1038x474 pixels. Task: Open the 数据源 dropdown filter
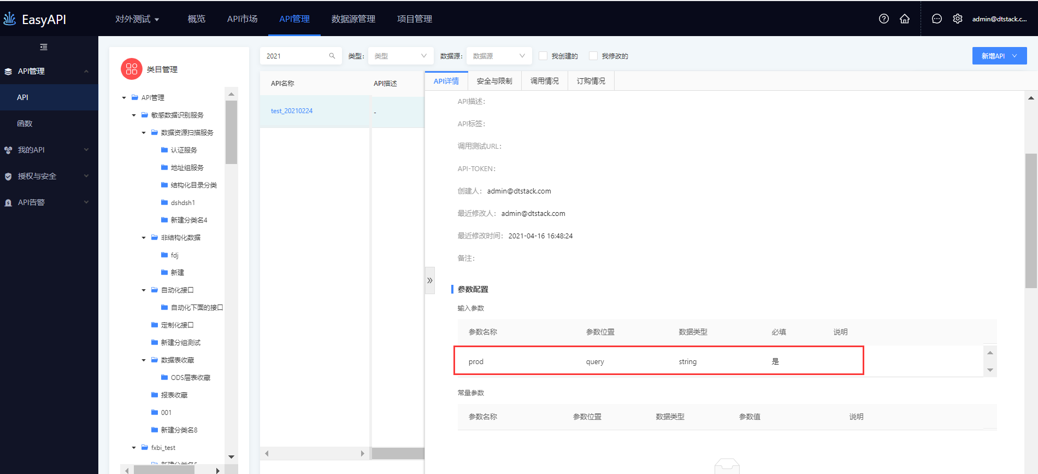499,56
